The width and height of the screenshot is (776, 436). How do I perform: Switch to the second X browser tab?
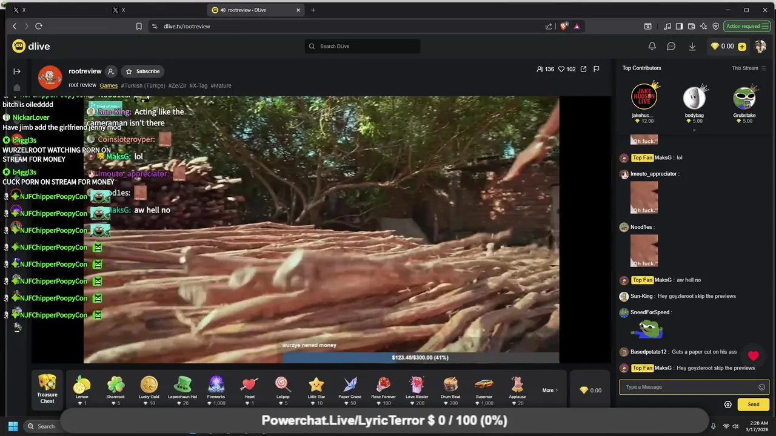156,10
